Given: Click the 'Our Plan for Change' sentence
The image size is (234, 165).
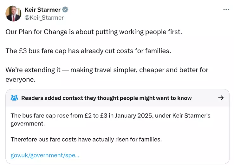Looking at the screenshot, I should [x=94, y=32].
